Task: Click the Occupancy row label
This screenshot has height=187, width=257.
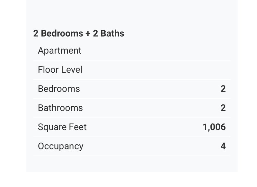Action: [61, 146]
